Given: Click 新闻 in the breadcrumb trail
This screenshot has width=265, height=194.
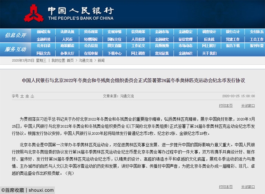Looking at the screenshot, I should [101, 61].
